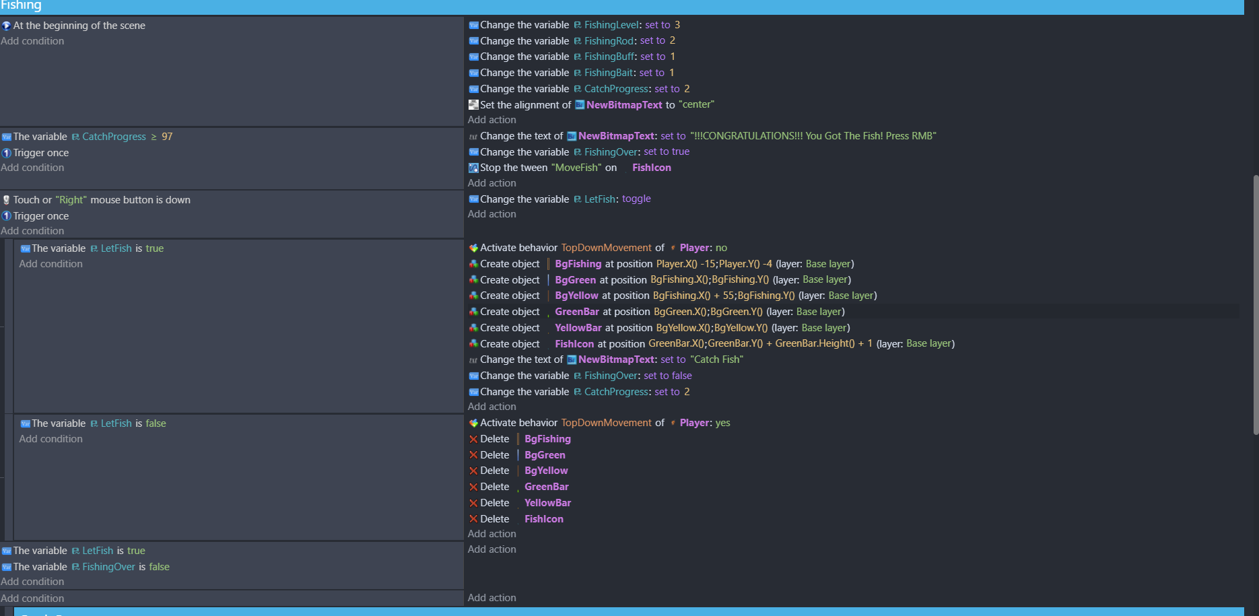Image resolution: width=1259 pixels, height=616 pixels.
Task: Click the variable icon beside FishingBuff set to 1
Action: pyautogui.click(x=473, y=57)
